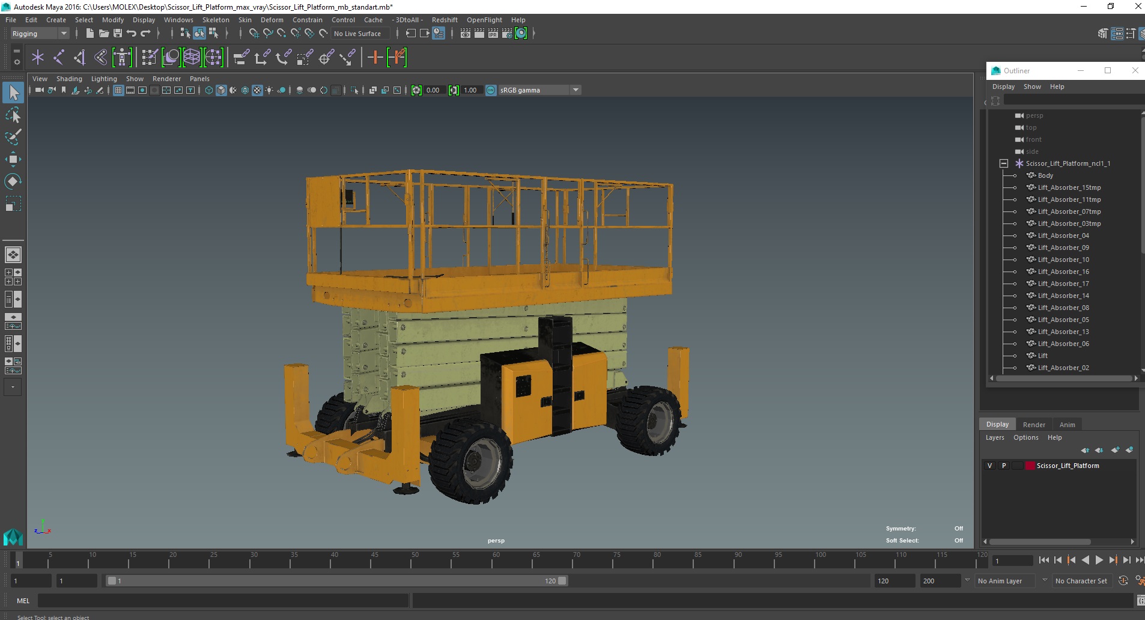1145x620 pixels.
Task: Click the Open Scene folder icon
Action: (104, 34)
